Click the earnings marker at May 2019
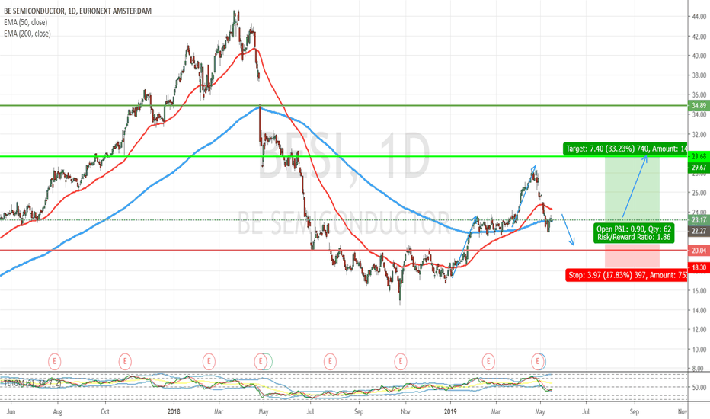Image resolution: width=710 pixels, height=419 pixels. (538, 361)
